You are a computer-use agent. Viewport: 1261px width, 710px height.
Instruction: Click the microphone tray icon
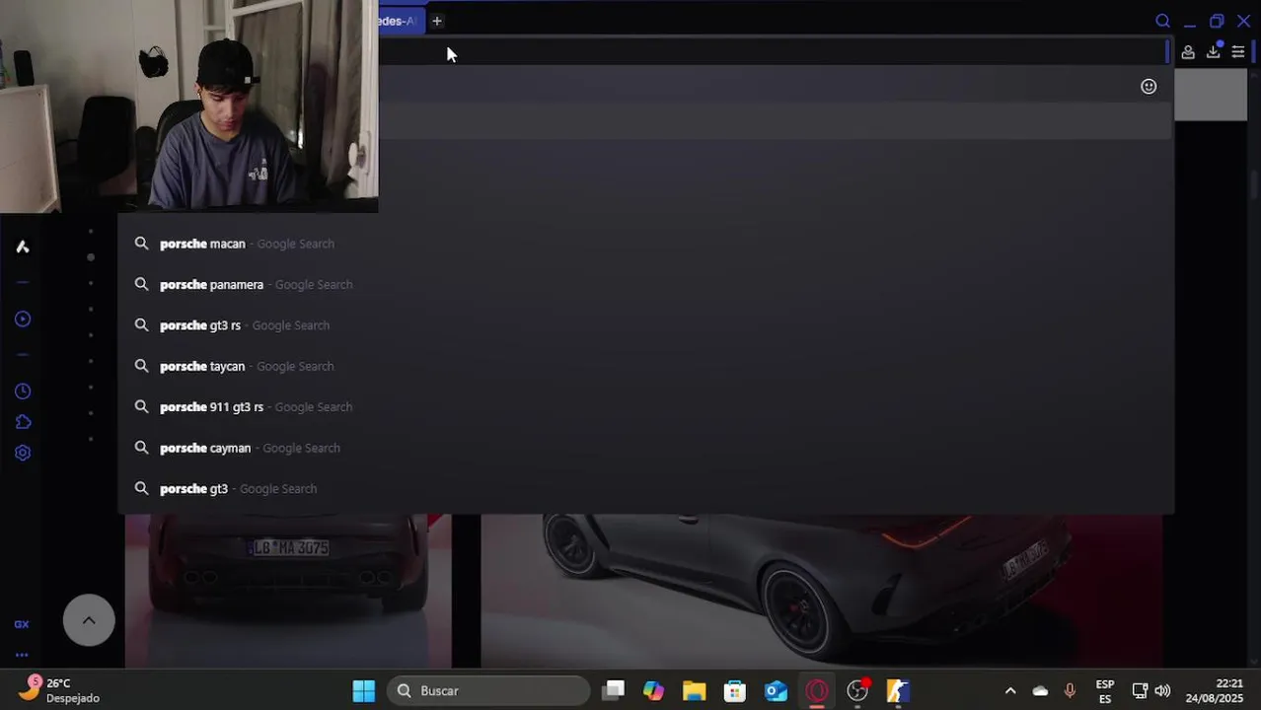coord(1070,690)
